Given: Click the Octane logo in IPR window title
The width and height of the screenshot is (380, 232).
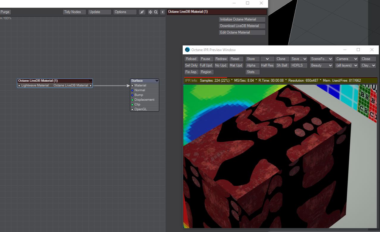Looking at the screenshot, I should (x=187, y=50).
